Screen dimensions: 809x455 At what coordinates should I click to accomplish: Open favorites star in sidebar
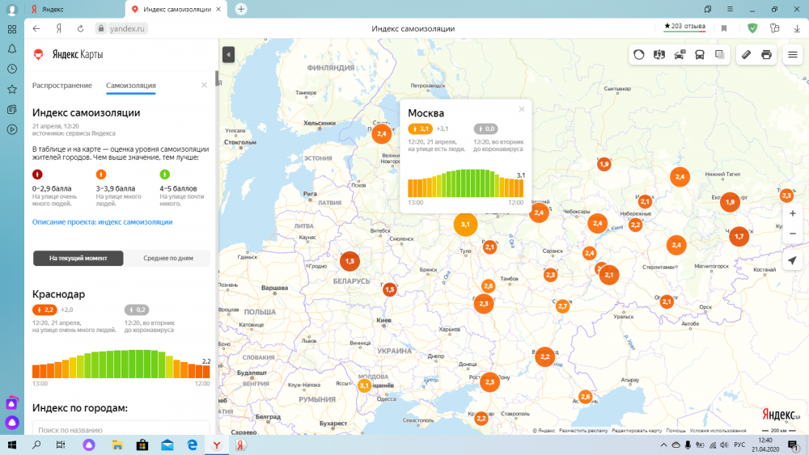point(12,89)
